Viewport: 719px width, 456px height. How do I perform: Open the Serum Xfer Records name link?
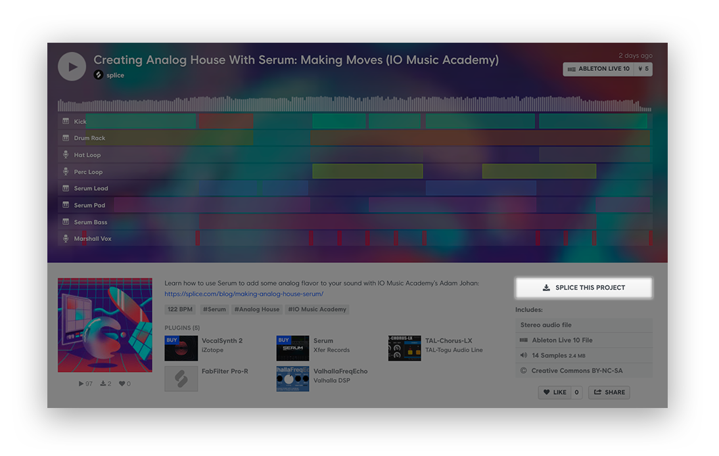(x=323, y=340)
